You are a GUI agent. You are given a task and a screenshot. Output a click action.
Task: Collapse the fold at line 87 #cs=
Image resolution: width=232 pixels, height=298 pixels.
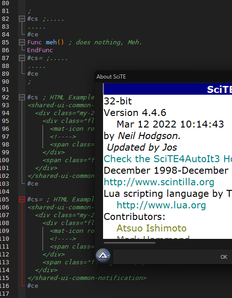tap(22, 58)
